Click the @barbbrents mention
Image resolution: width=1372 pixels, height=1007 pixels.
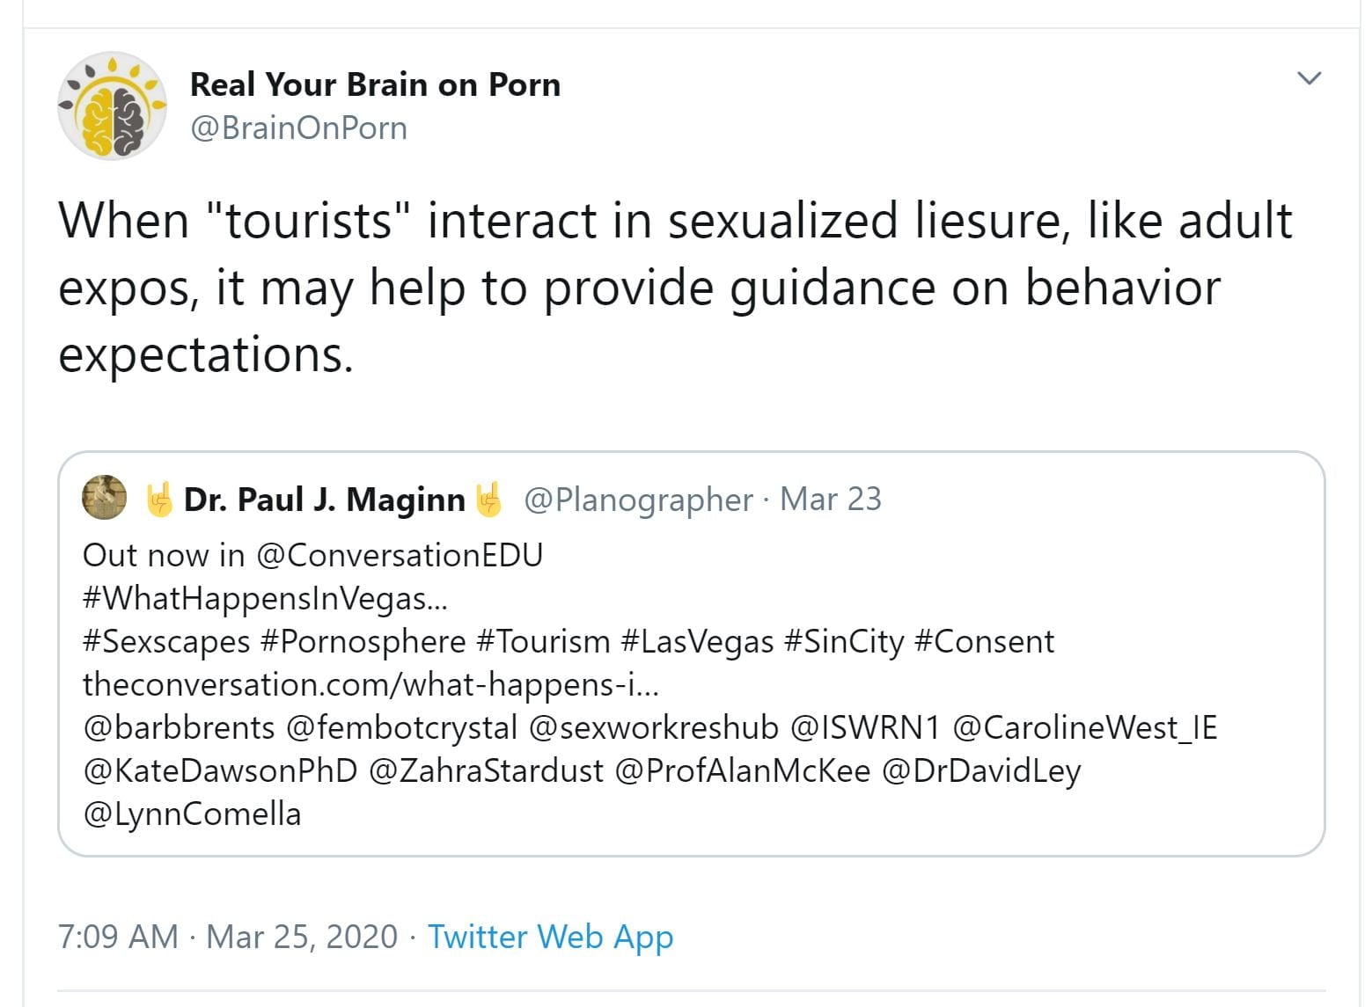click(179, 727)
